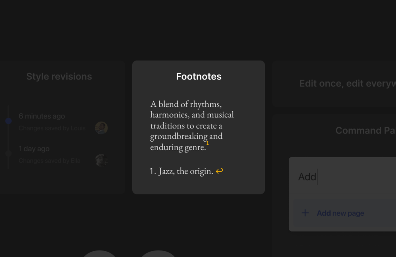Image resolution: width=396 pixels, height=257 pixels.
Task: Click Louis's avatar in Style revisions
Action: click(101, 128)
